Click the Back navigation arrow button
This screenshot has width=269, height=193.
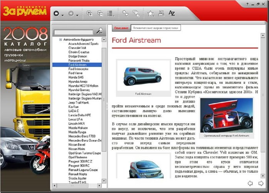[56, 14]
